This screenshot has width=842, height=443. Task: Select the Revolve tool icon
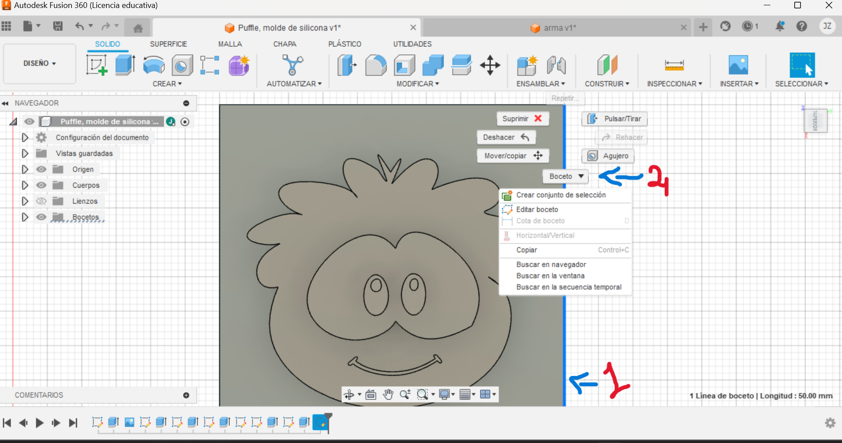click(x=153, y=65)
